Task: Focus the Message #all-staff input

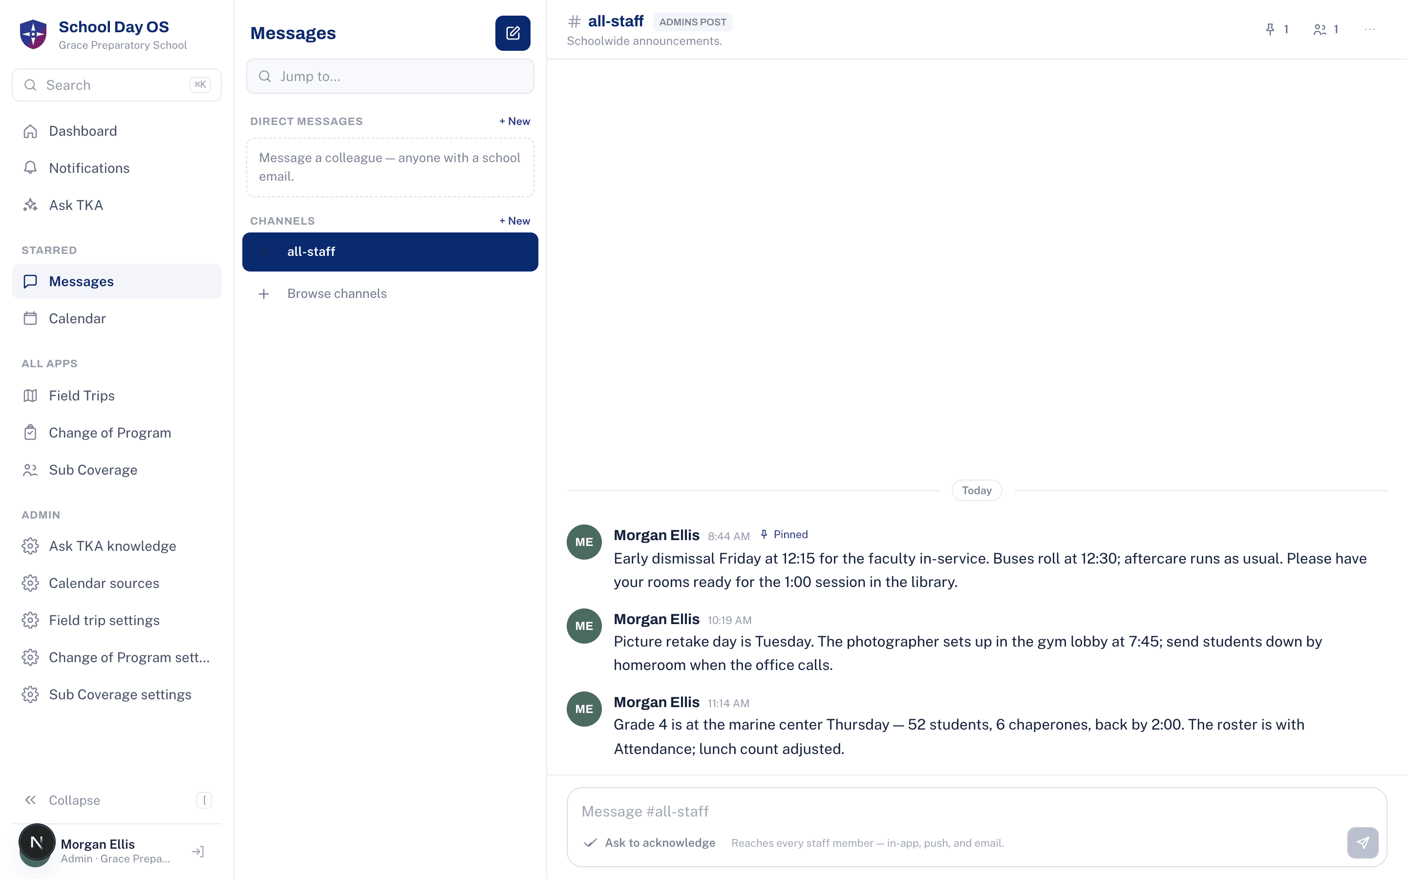Action: [x=977, y=812]
